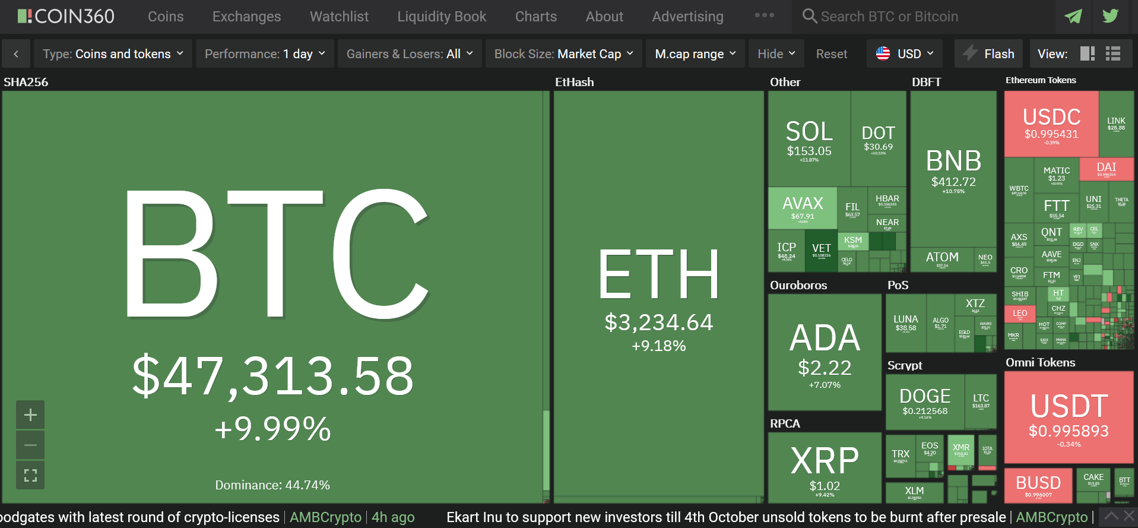Screen dimensions: 1138x528
Task: Open the Hide dropdown
Action: (776, 54)
